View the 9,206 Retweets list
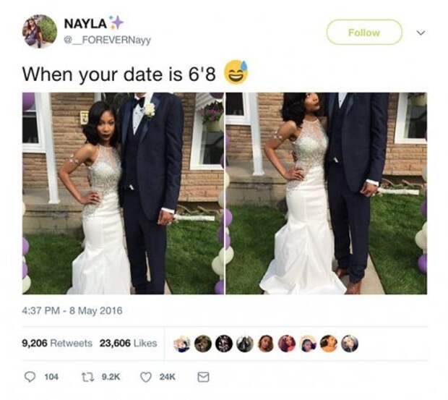 click(57, 343)
